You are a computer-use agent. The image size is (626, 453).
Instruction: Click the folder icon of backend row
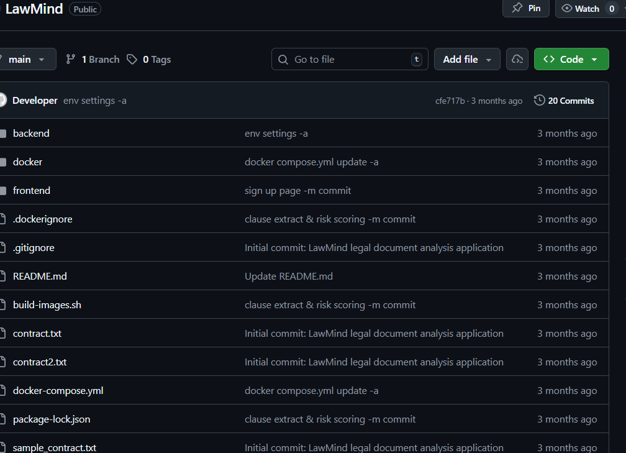coord(2,134)
